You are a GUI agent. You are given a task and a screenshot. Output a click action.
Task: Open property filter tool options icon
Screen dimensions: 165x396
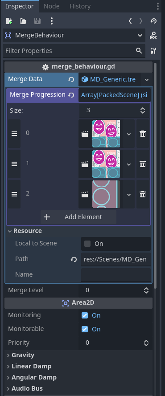tap(153, 51)
